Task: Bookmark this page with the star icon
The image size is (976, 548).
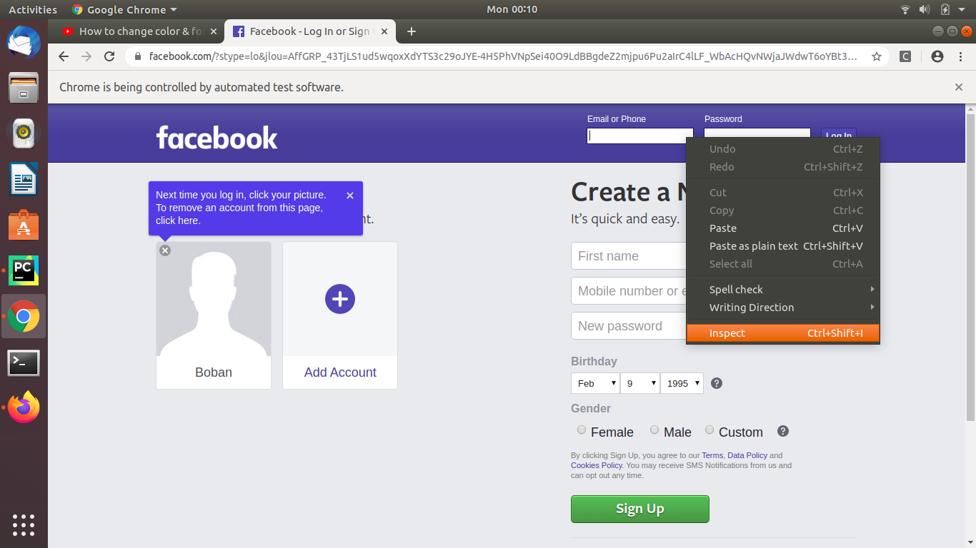Action: pyautogui.click(x=877, y=56)
